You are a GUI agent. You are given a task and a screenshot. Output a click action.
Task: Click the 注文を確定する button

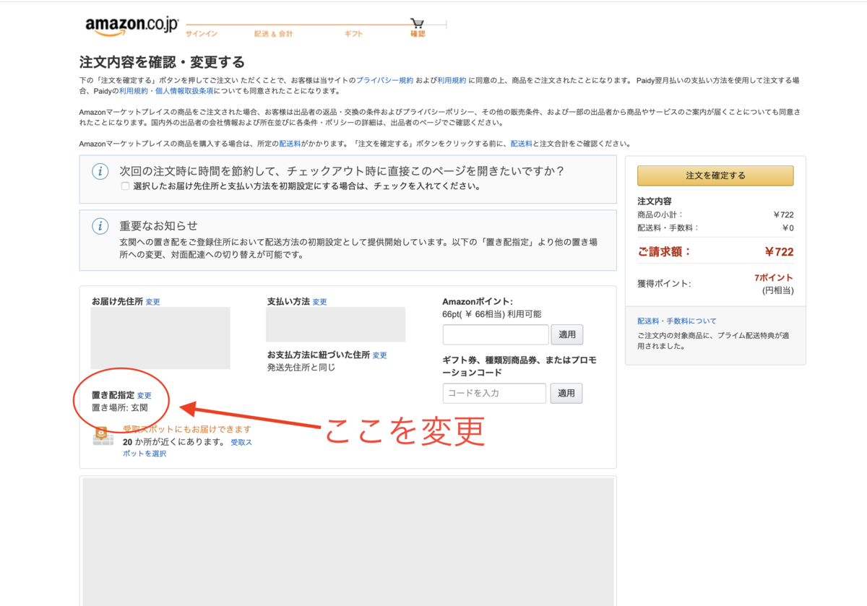coord(715,176)
